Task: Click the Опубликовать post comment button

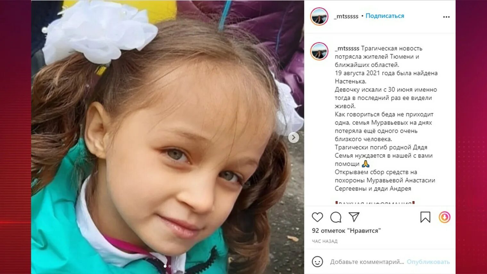Action: [x=428, y=262]
